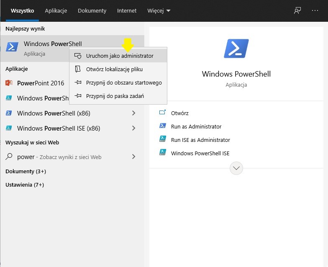The height and width of the screenshot is (267, 328).
Task: Choose Przypnij do obszaru startowego
Action: [124, 82]
